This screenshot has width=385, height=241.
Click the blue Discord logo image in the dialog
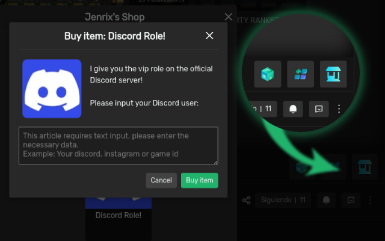[x=52, y=89]
